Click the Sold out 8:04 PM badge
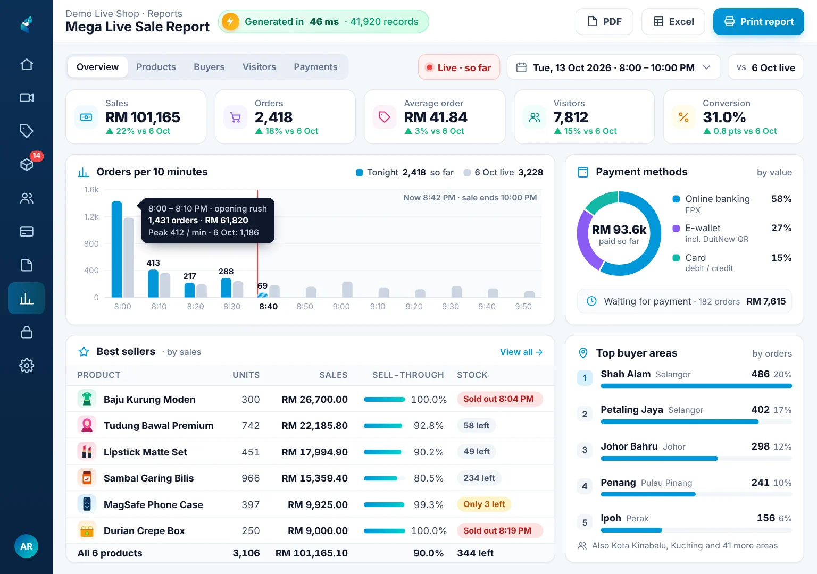817x574 pixels. (x=499, y=399)
